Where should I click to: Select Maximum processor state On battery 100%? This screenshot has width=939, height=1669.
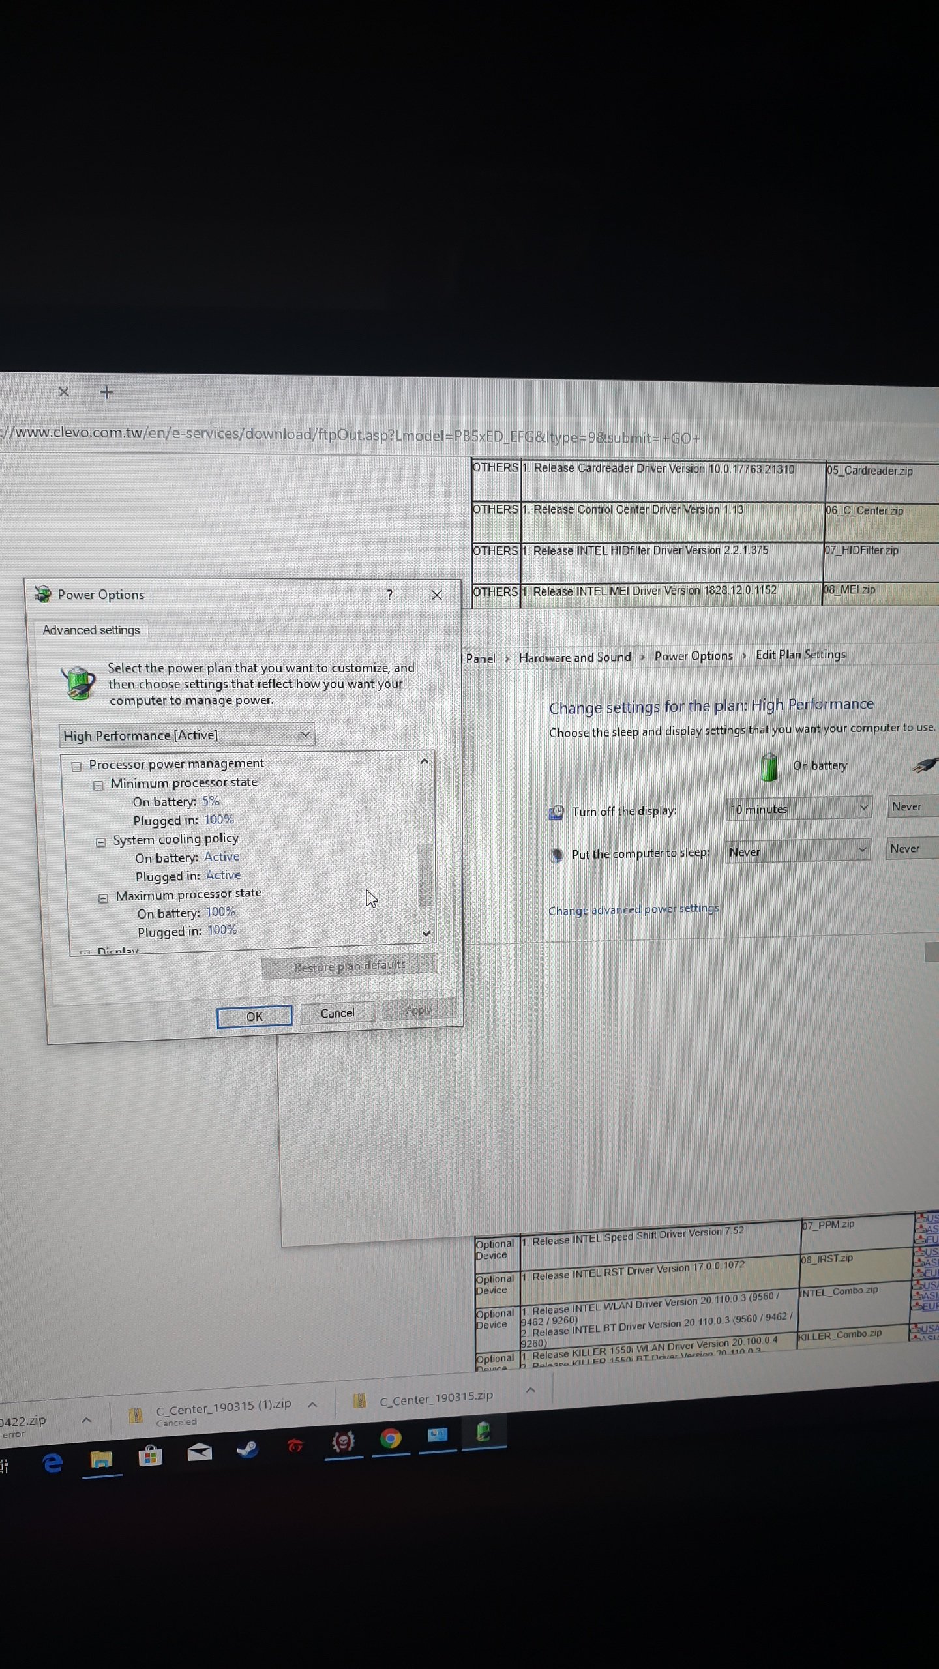coord(221,912)
